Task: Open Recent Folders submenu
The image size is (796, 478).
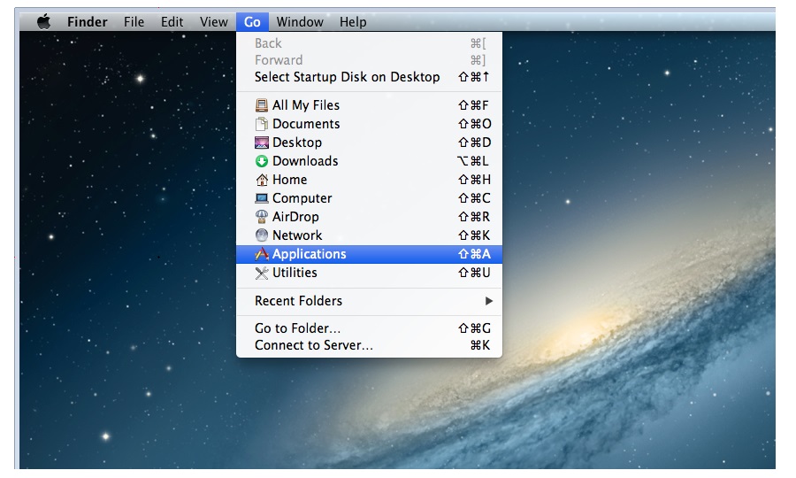Action: tap(369, 301)
